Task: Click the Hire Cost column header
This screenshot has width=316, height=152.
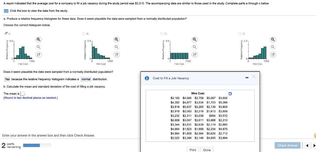Action: (x=198, y=93)
